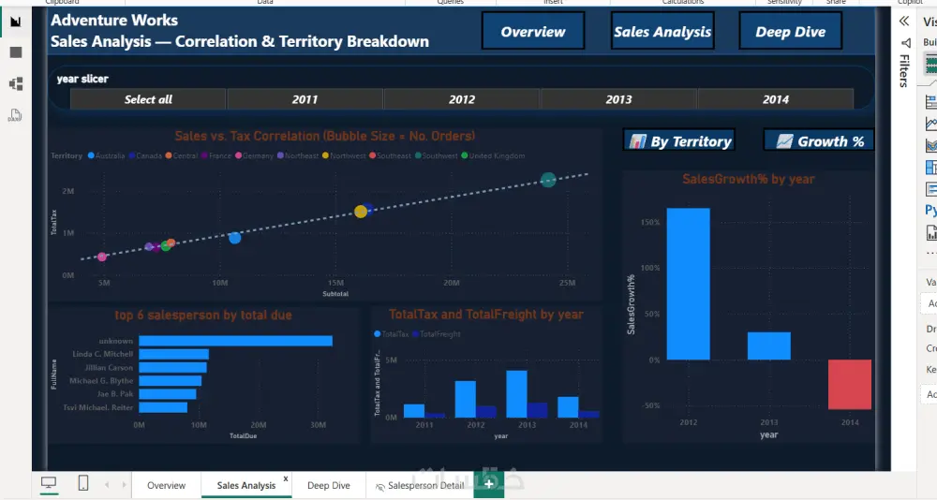Show the By Territory bookmark view
The image size is (937, 500).
tap(678, 141)
